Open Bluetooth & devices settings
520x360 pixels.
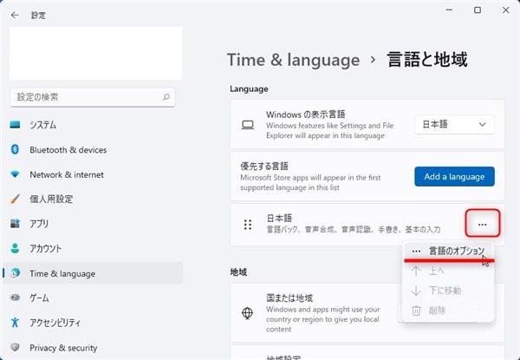93,150
